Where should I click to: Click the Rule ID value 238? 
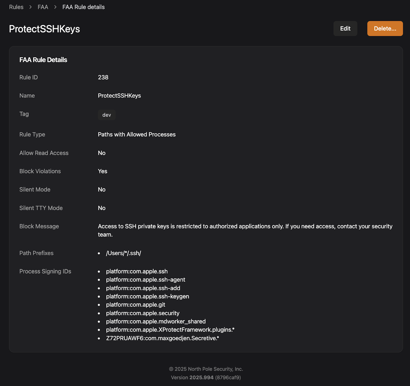(103, 77)
